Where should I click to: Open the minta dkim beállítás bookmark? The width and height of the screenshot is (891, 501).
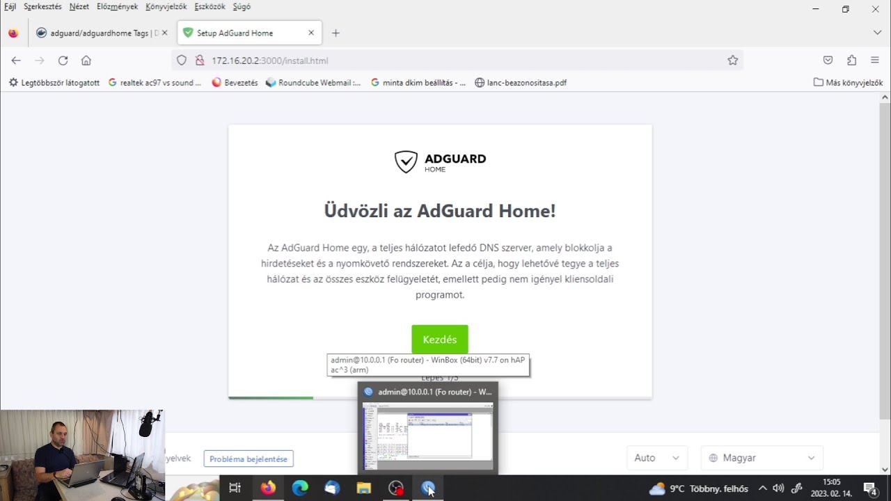(418, 82)
